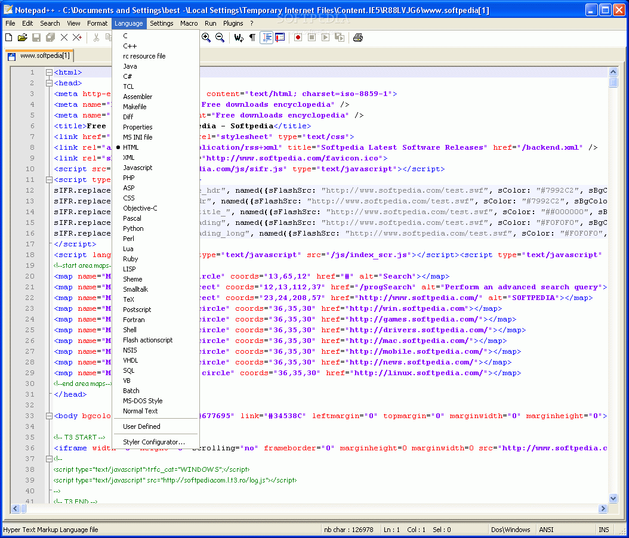
Task: Click the Zoom Out magnifier icon
Action: pyautogui.click(x=220, y=38)
